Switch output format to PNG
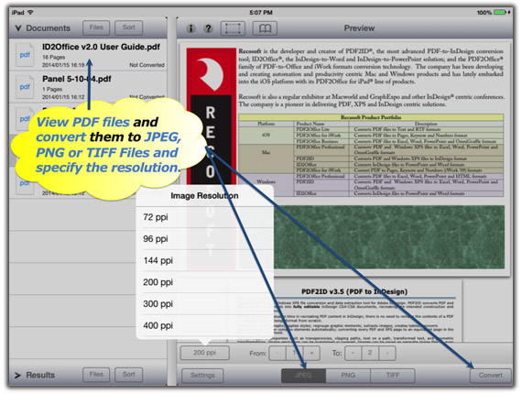This screenshot has width=522, height=394. [x=348, y=376]
